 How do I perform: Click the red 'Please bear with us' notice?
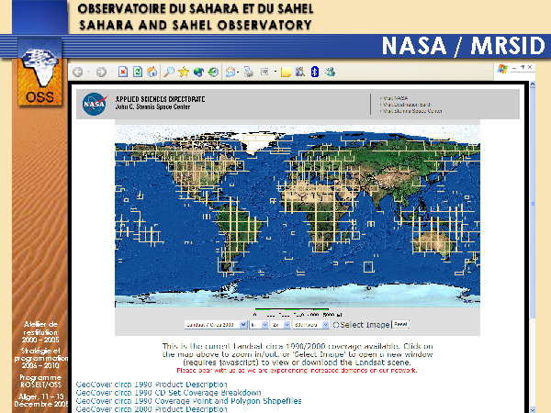tap(297, 370)
